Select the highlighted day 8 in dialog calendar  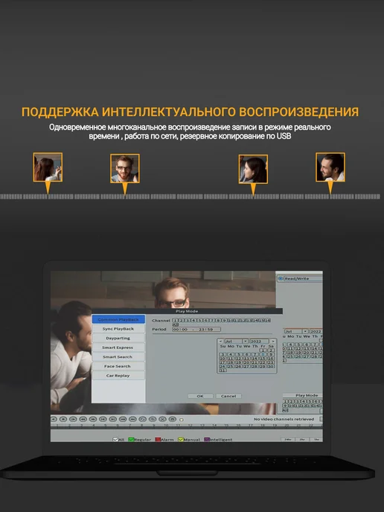[263, 354]
